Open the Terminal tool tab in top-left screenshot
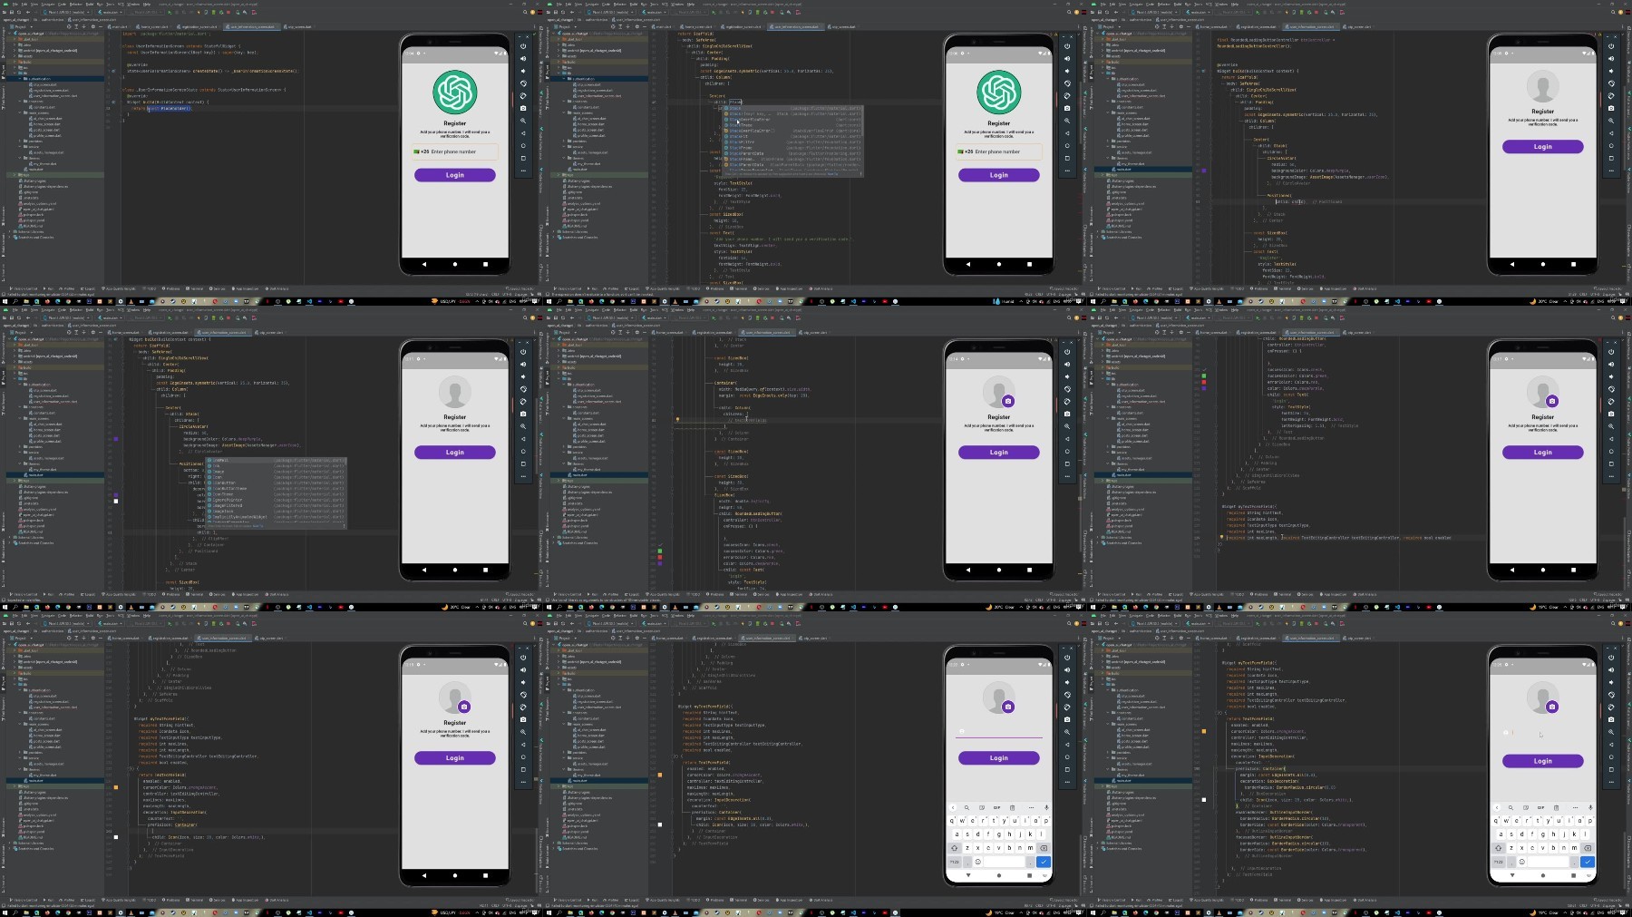 point(194,288)
